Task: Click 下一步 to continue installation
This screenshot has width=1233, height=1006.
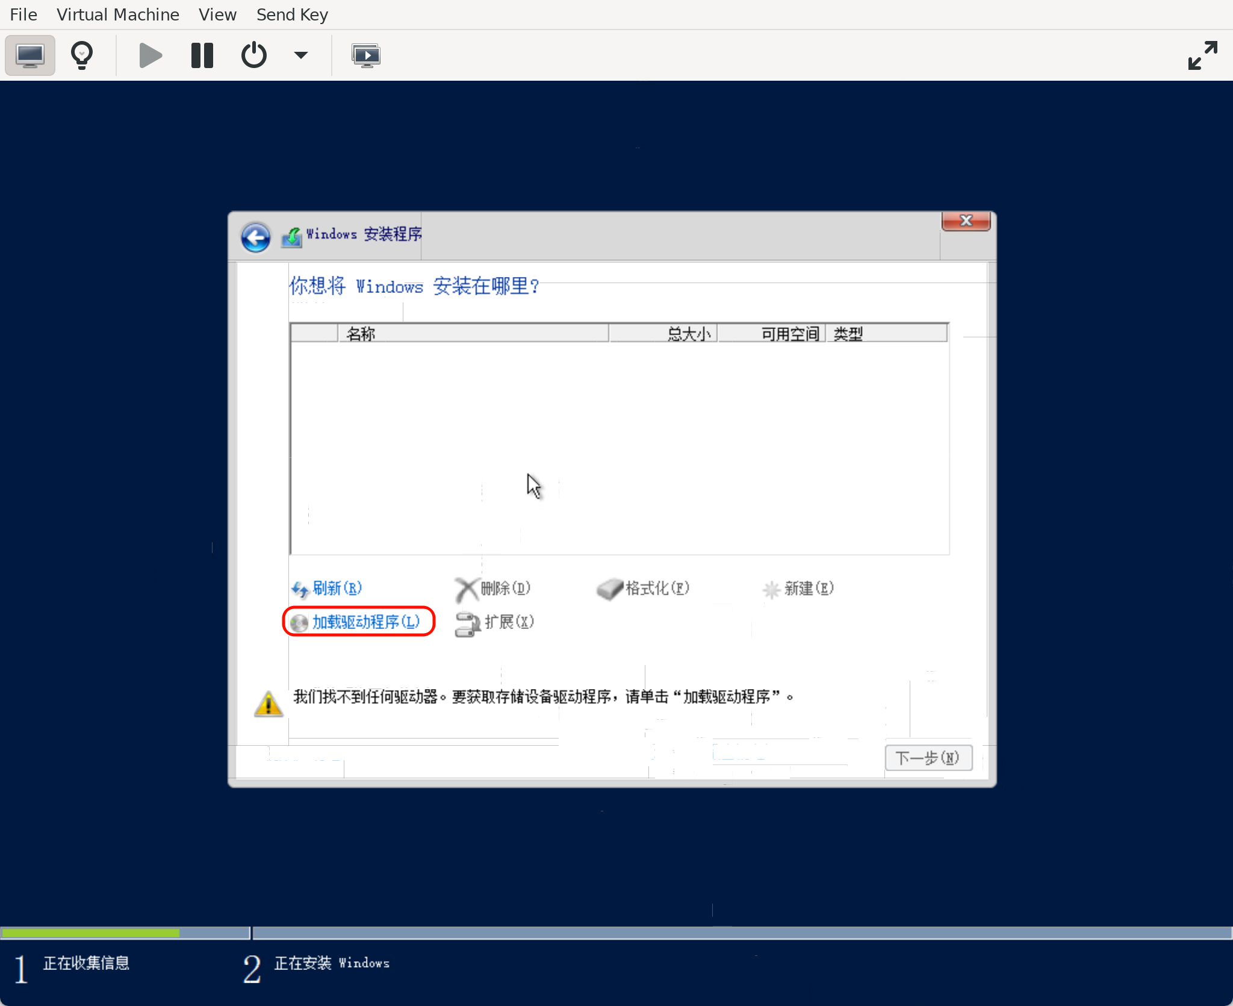Action: 928,758
